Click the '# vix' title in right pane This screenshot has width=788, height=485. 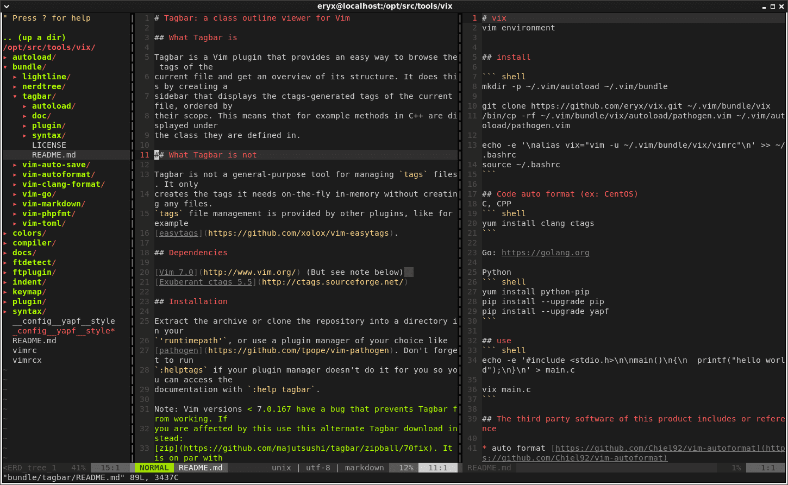494,18
